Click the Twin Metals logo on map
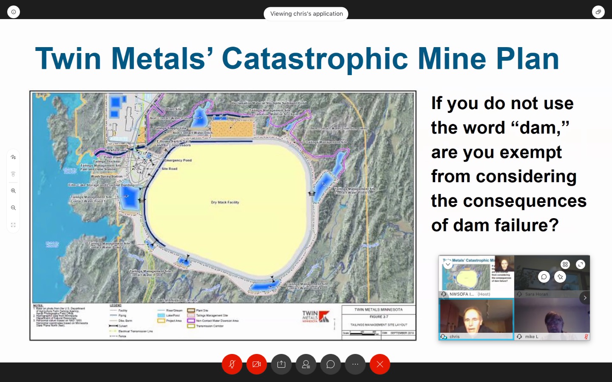This screenshot has width=612, height=382. pyautogui.click(x=316, y=317)
